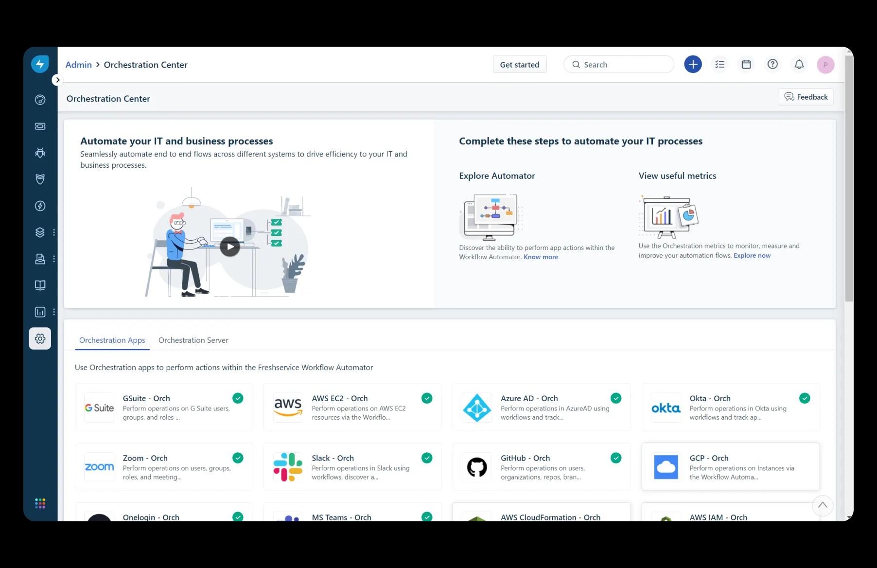This screenshot has width=877, height=568.
Task: Open the Admin gear icon in sidebar
Action: (40, 338)
